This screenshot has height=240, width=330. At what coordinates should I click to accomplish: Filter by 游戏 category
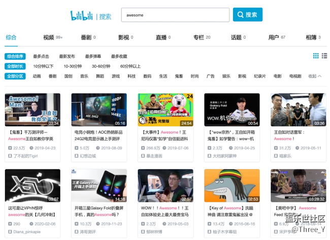click(116, 76)
